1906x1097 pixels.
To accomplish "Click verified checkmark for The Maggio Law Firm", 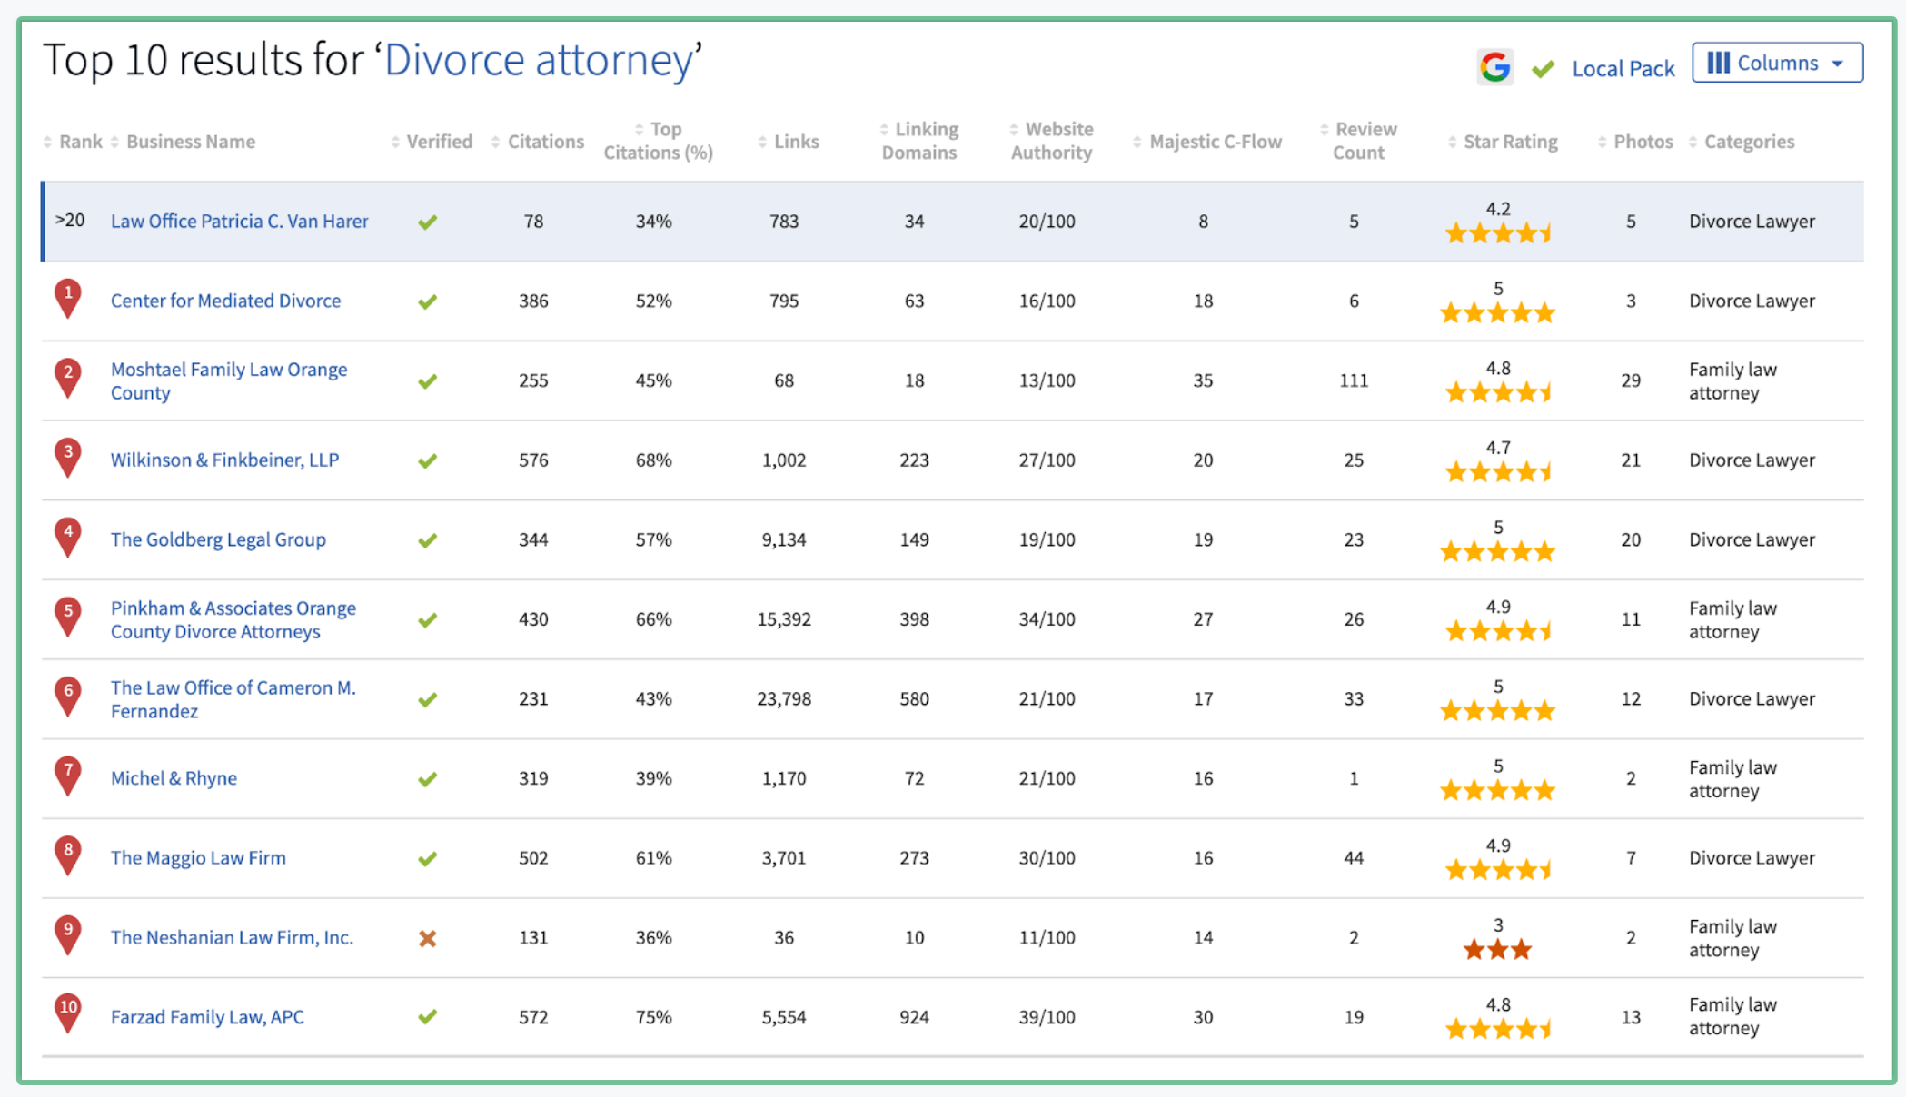I will tap(428, 858).
